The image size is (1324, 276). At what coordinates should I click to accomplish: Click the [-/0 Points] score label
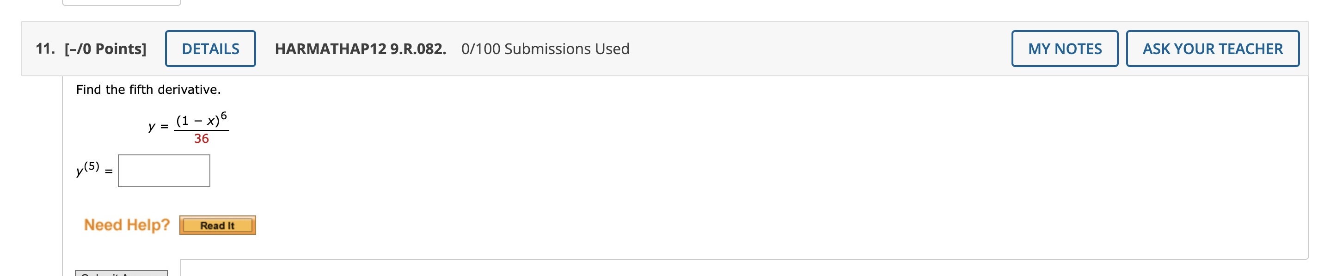click(x=105, y=49)
